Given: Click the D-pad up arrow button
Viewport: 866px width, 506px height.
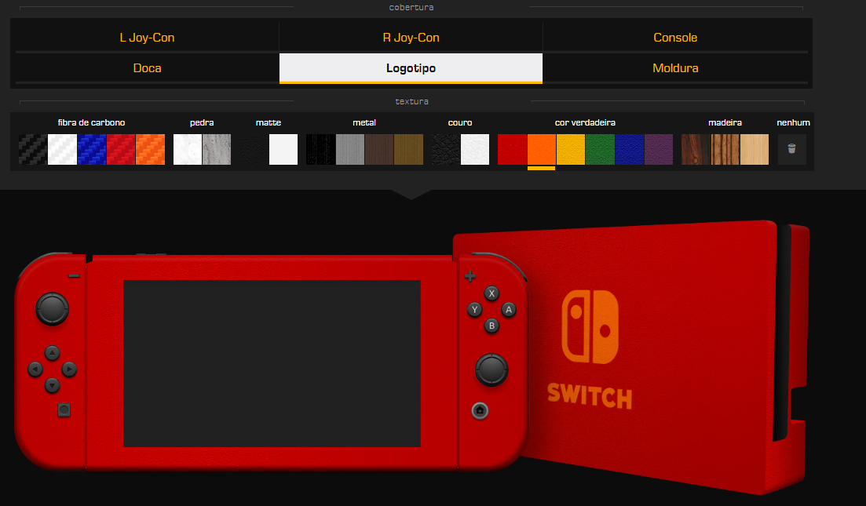Looking at the screenshot, I should pos(52,352).
